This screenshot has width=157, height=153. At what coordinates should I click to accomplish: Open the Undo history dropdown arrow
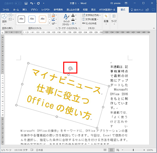(35, 3)
